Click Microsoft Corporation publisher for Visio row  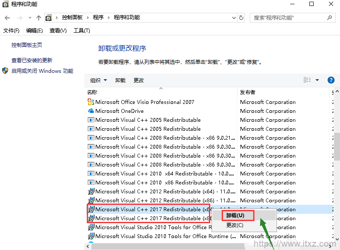click(x=268, y=102)
